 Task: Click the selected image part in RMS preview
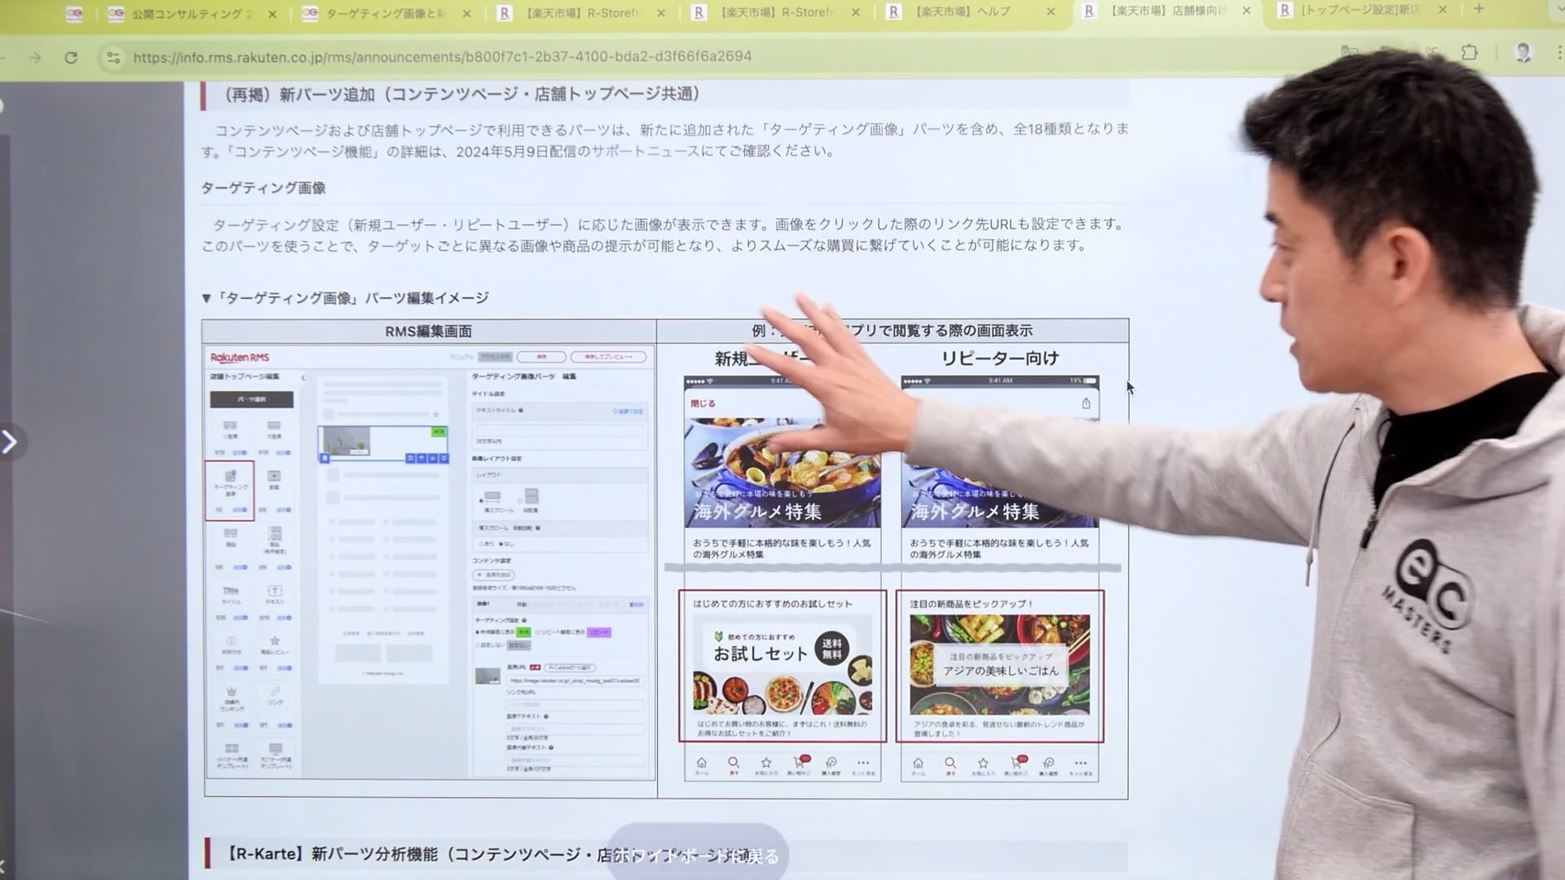[383, 444]
